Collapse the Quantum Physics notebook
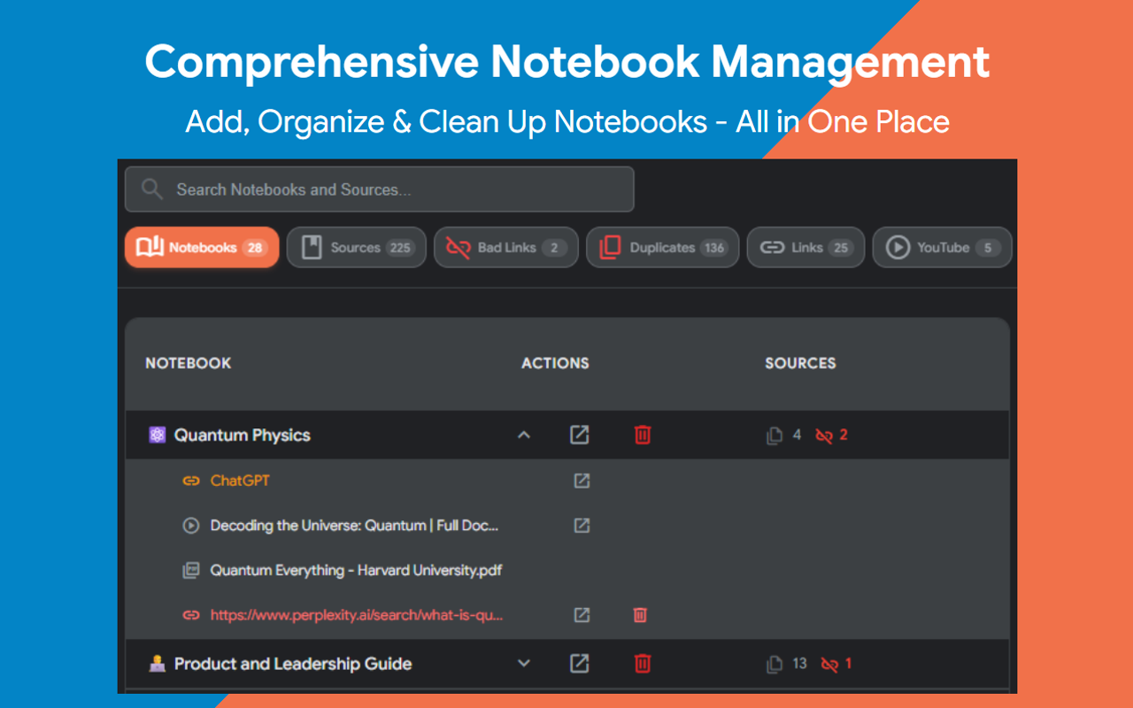The image size is (1133, 708). pos(524,435)
